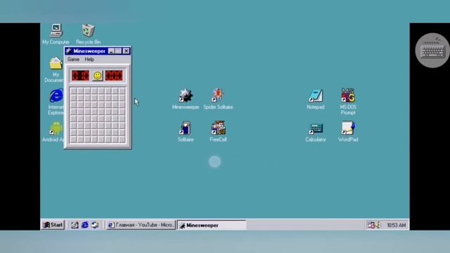This screenshot has height=253, width=450.
Task: Click the Show Desktop quick launch icon
Action: coord(75,225)
